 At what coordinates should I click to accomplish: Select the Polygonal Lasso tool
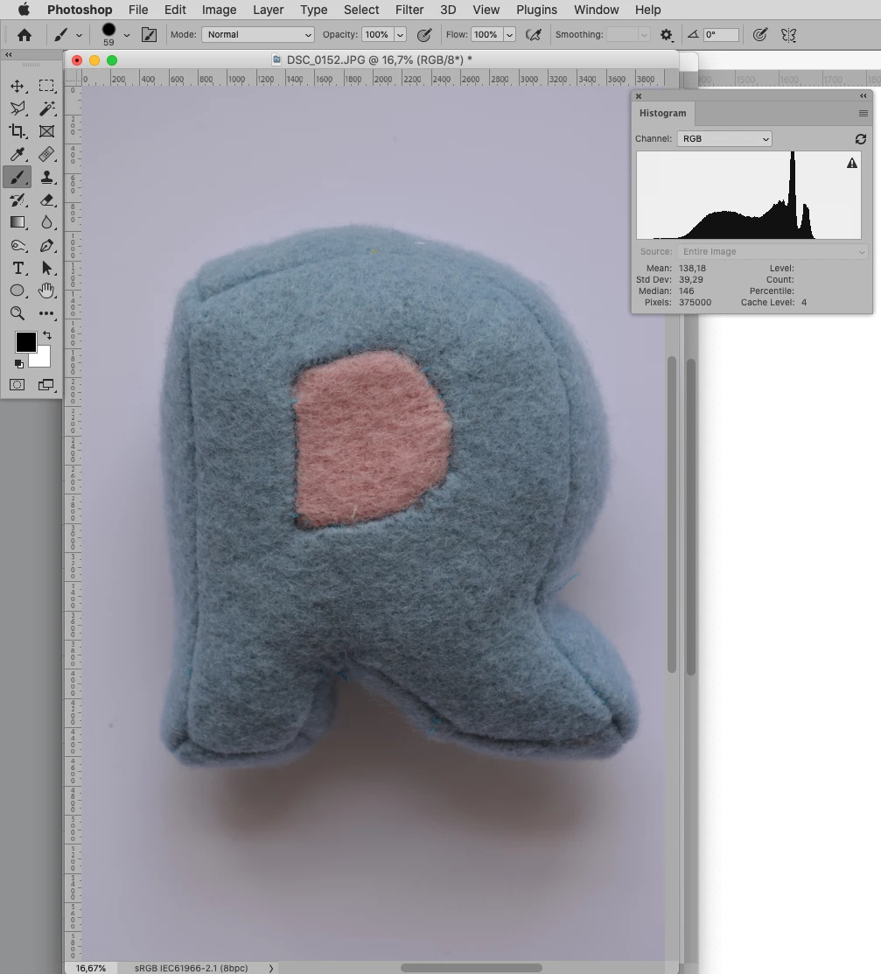(x=17, y=109)
